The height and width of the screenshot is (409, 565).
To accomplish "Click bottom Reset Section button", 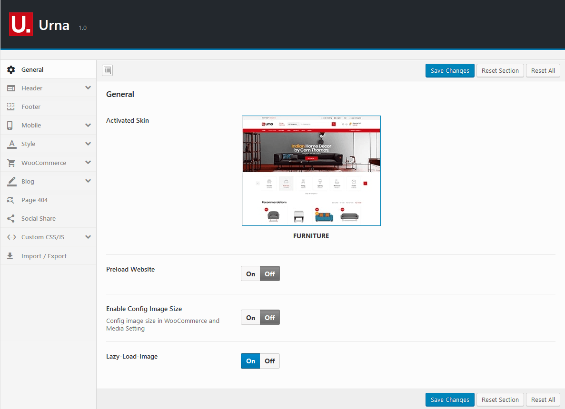I will [x=500, y=399].
